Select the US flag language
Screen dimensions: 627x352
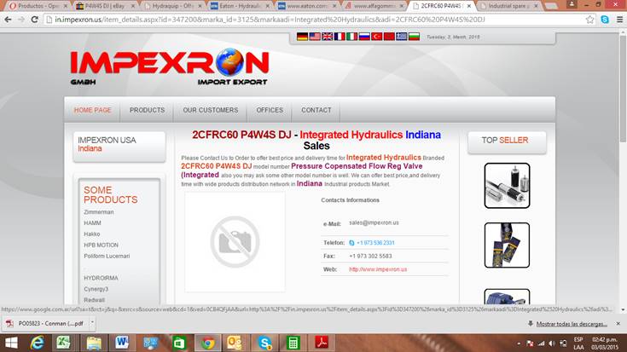[x=315, y=37]
